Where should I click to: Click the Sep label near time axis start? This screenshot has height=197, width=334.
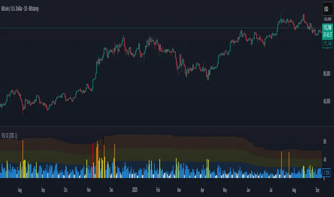tap(43, 190)
